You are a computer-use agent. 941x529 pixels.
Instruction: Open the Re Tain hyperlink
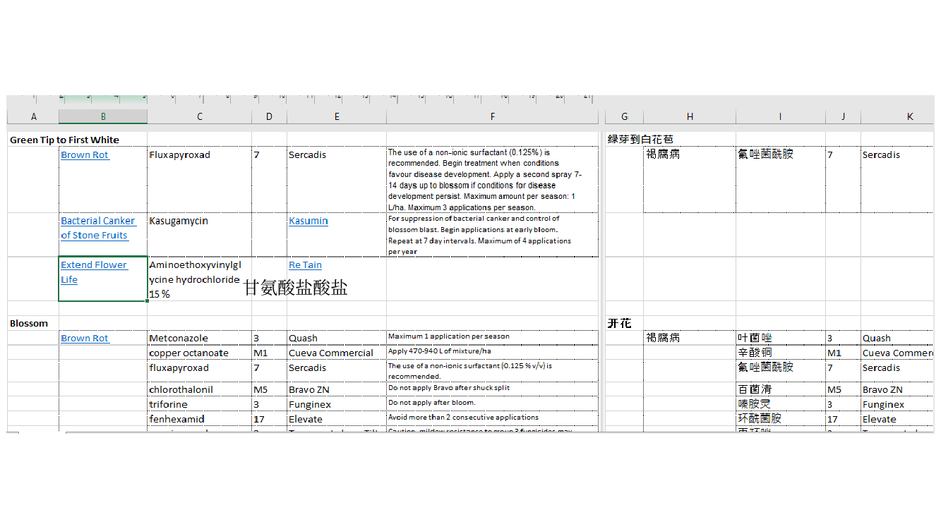[305, 265]
